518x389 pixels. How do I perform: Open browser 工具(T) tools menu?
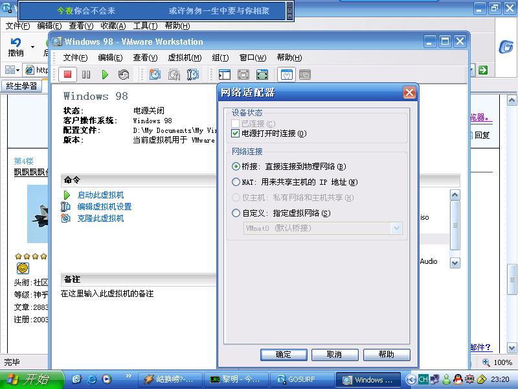pos(145,26)
